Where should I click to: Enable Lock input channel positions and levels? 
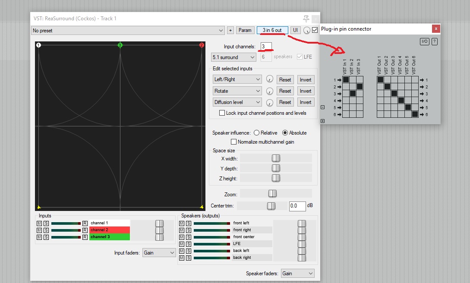coord(222,113)
